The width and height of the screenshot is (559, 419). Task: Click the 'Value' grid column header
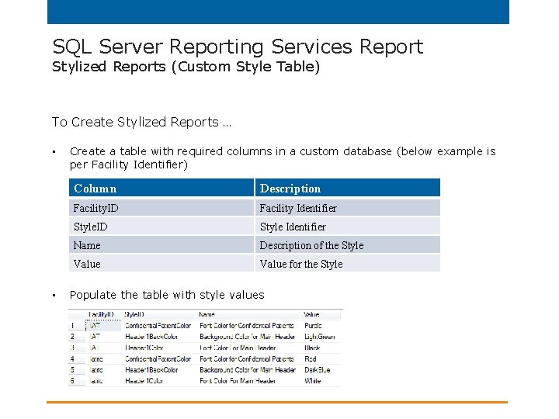click(x=311, y=314)
